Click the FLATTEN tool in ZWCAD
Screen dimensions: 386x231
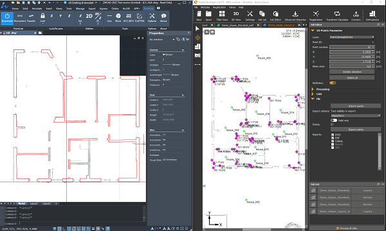point(140,18)
